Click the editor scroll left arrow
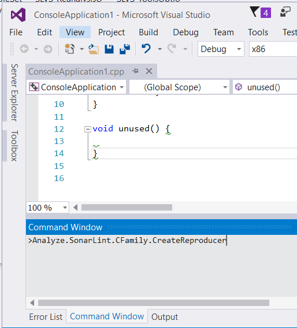Screen dimensions: 297x328 (76, 208)
